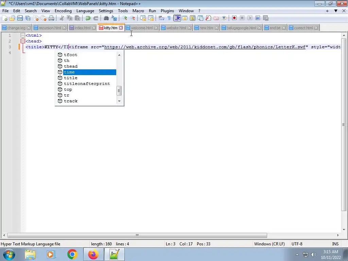The image size is (348, 261).
Task: Click the Copy toolbar icon
Action: pyautogui.click(x=69, y=18)
